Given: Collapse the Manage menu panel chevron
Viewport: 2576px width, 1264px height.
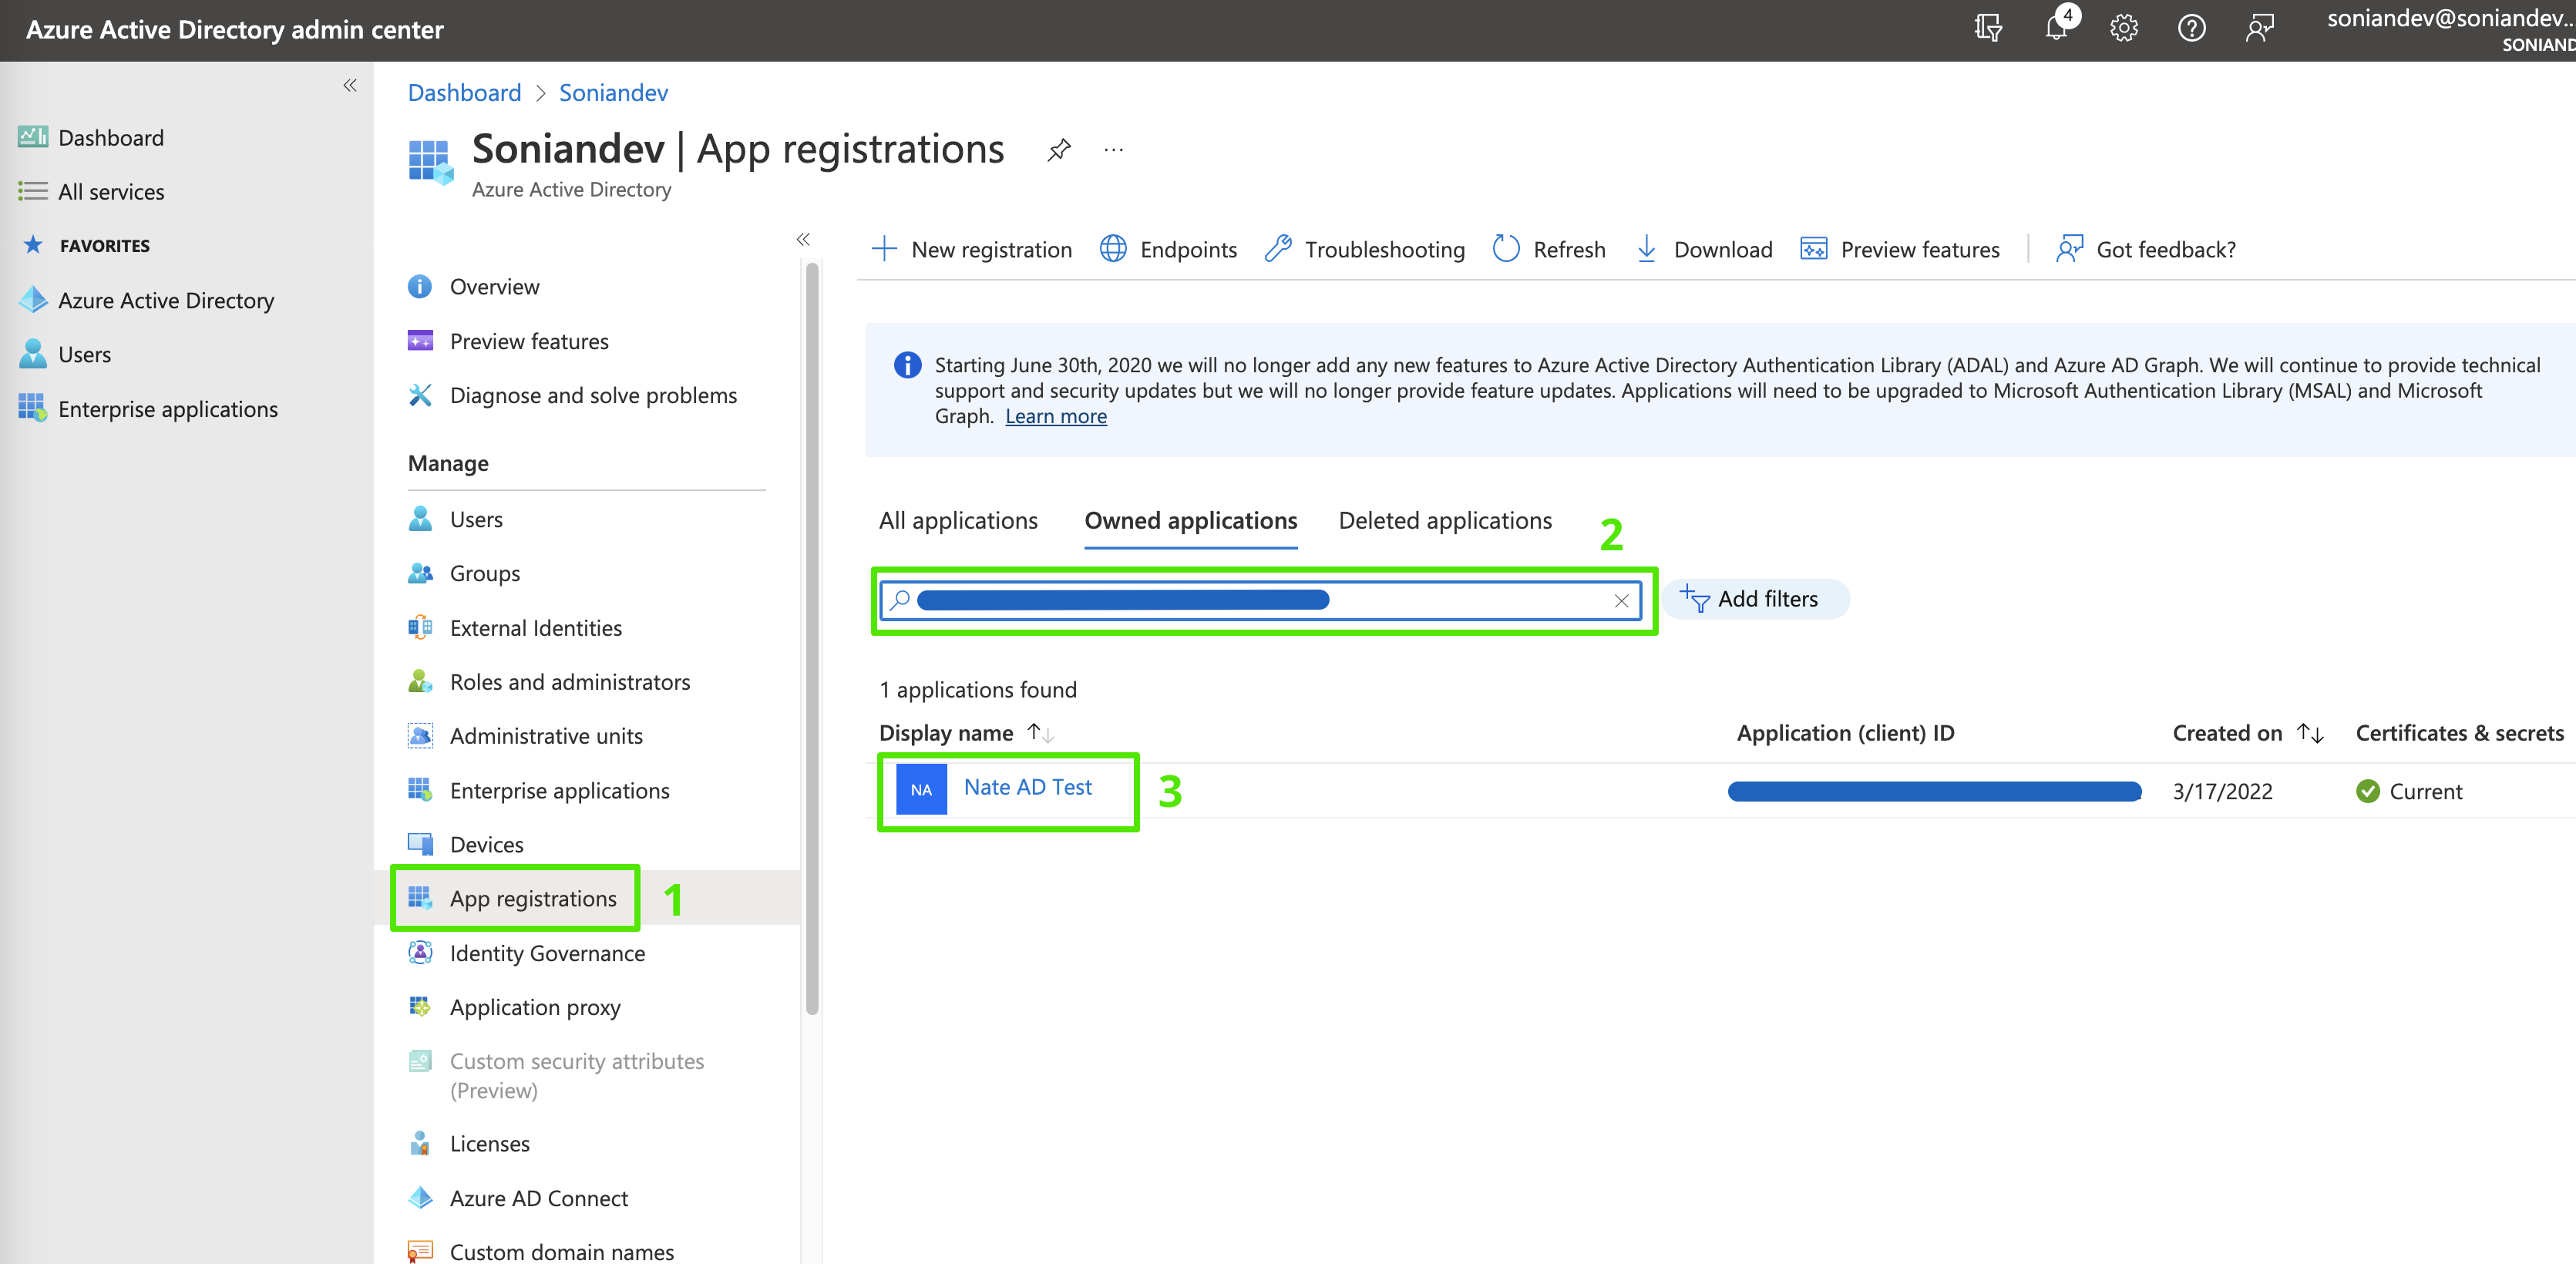Looking at the screenshot, I should tap(803, 239).
